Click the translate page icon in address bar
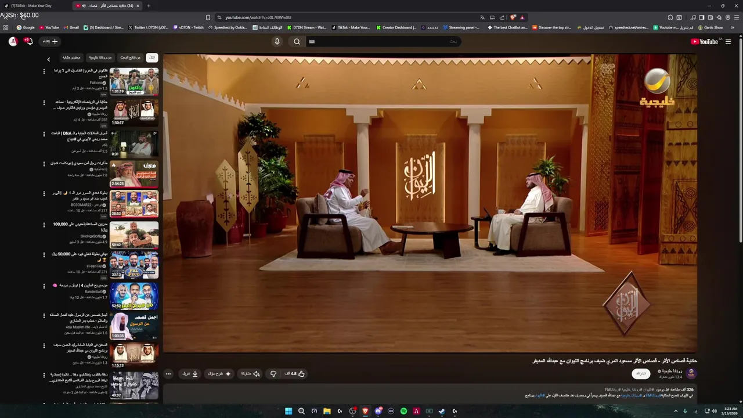Viewport: 743px width, 418px height. (482, 17)
